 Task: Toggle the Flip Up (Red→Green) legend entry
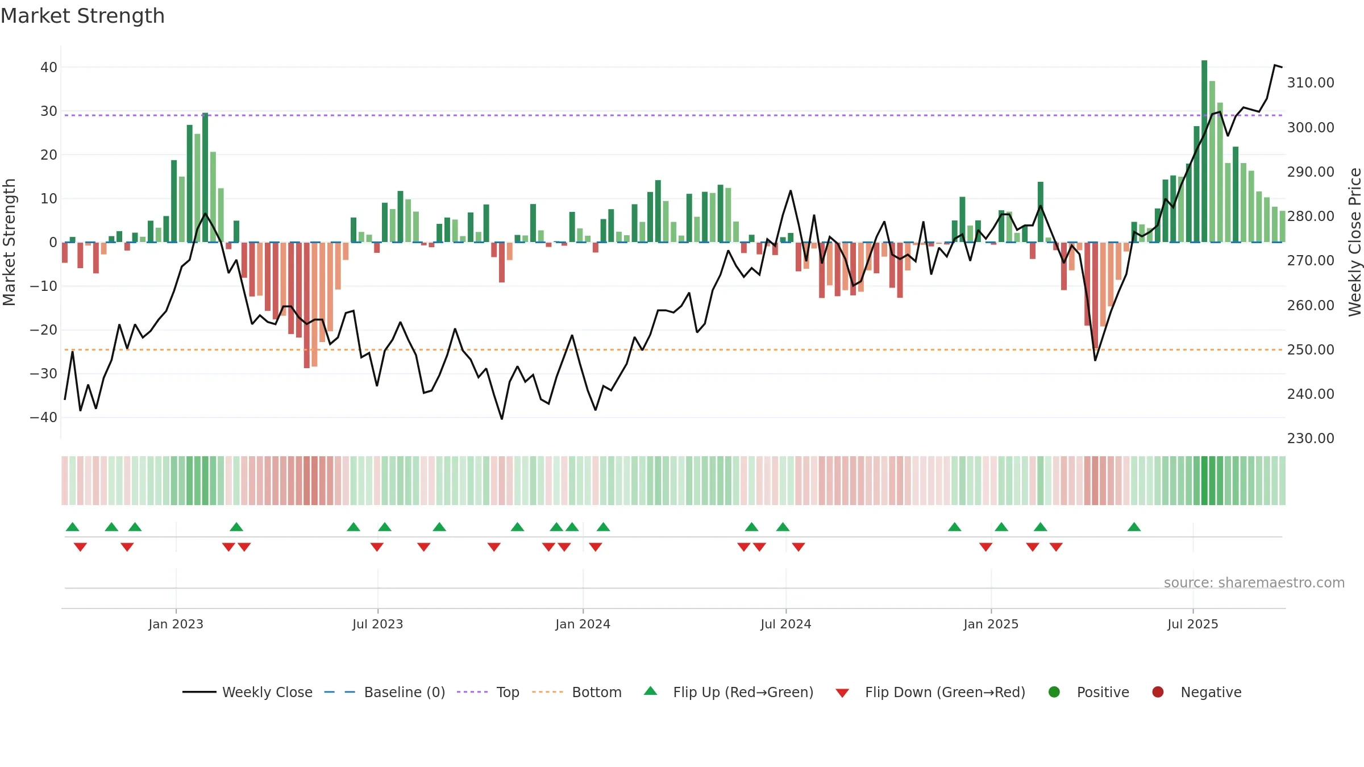pos(729,692)
